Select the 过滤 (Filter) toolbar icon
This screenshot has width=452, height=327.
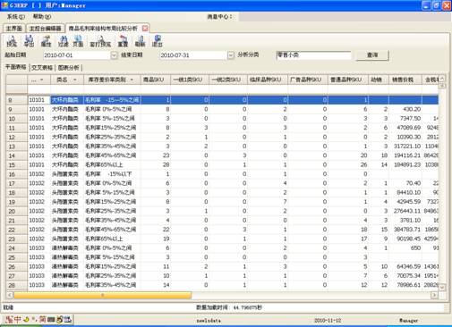pyautogui.click(x=64, y=41)
